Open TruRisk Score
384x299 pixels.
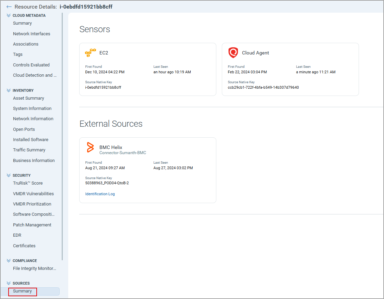coord(28,183)
